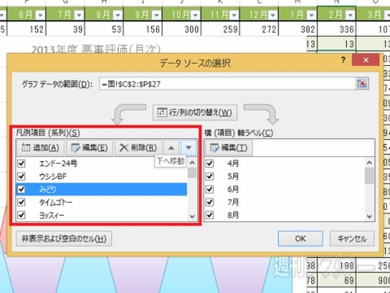Select spreadsheet cell with value 39
The width and height of the screenshot is (390, 293).
coord(65,29)
